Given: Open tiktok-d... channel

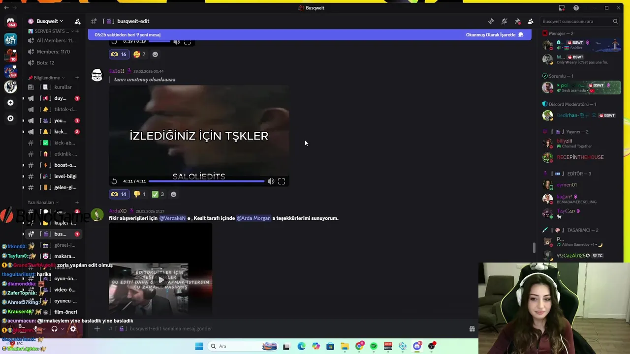Looking at the screenshot, I should (53, 109).
